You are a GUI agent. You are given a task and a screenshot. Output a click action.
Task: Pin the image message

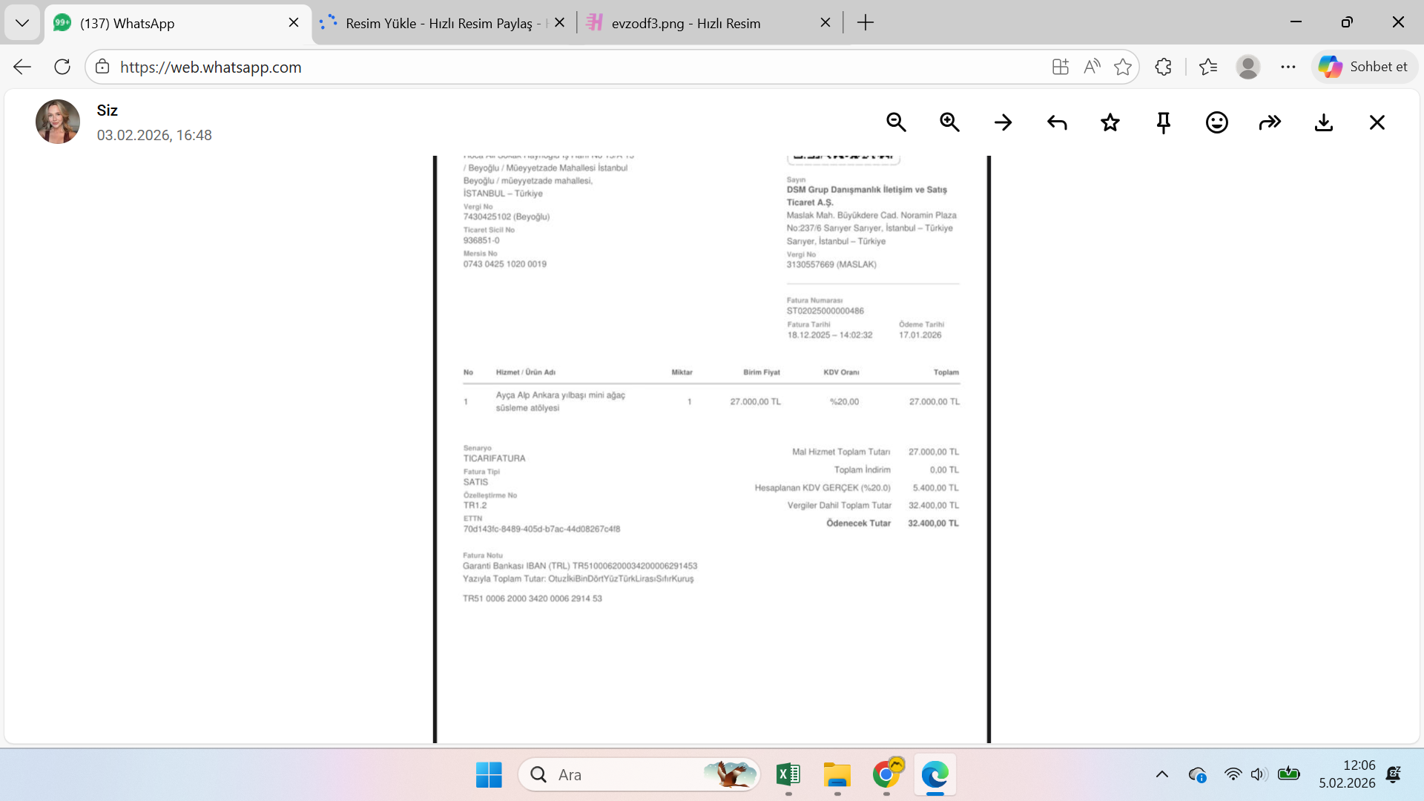click(x=1164, y=122)
